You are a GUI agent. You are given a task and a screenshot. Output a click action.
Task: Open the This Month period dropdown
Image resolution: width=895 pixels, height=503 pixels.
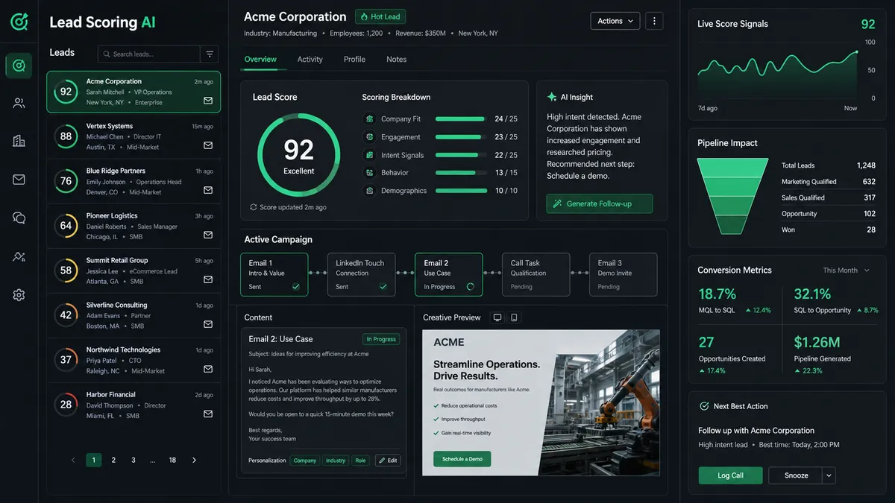[x=847, y=271]
